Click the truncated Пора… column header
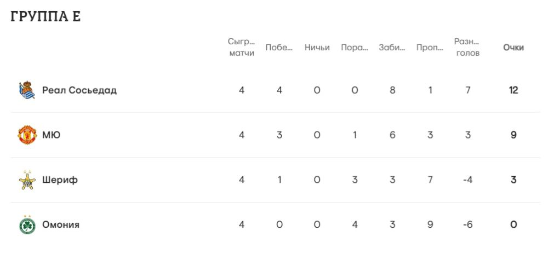Screen dimensions: 548x254 pos(355,48)
